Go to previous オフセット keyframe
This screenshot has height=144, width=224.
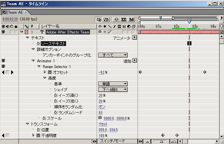click(3, 72)
